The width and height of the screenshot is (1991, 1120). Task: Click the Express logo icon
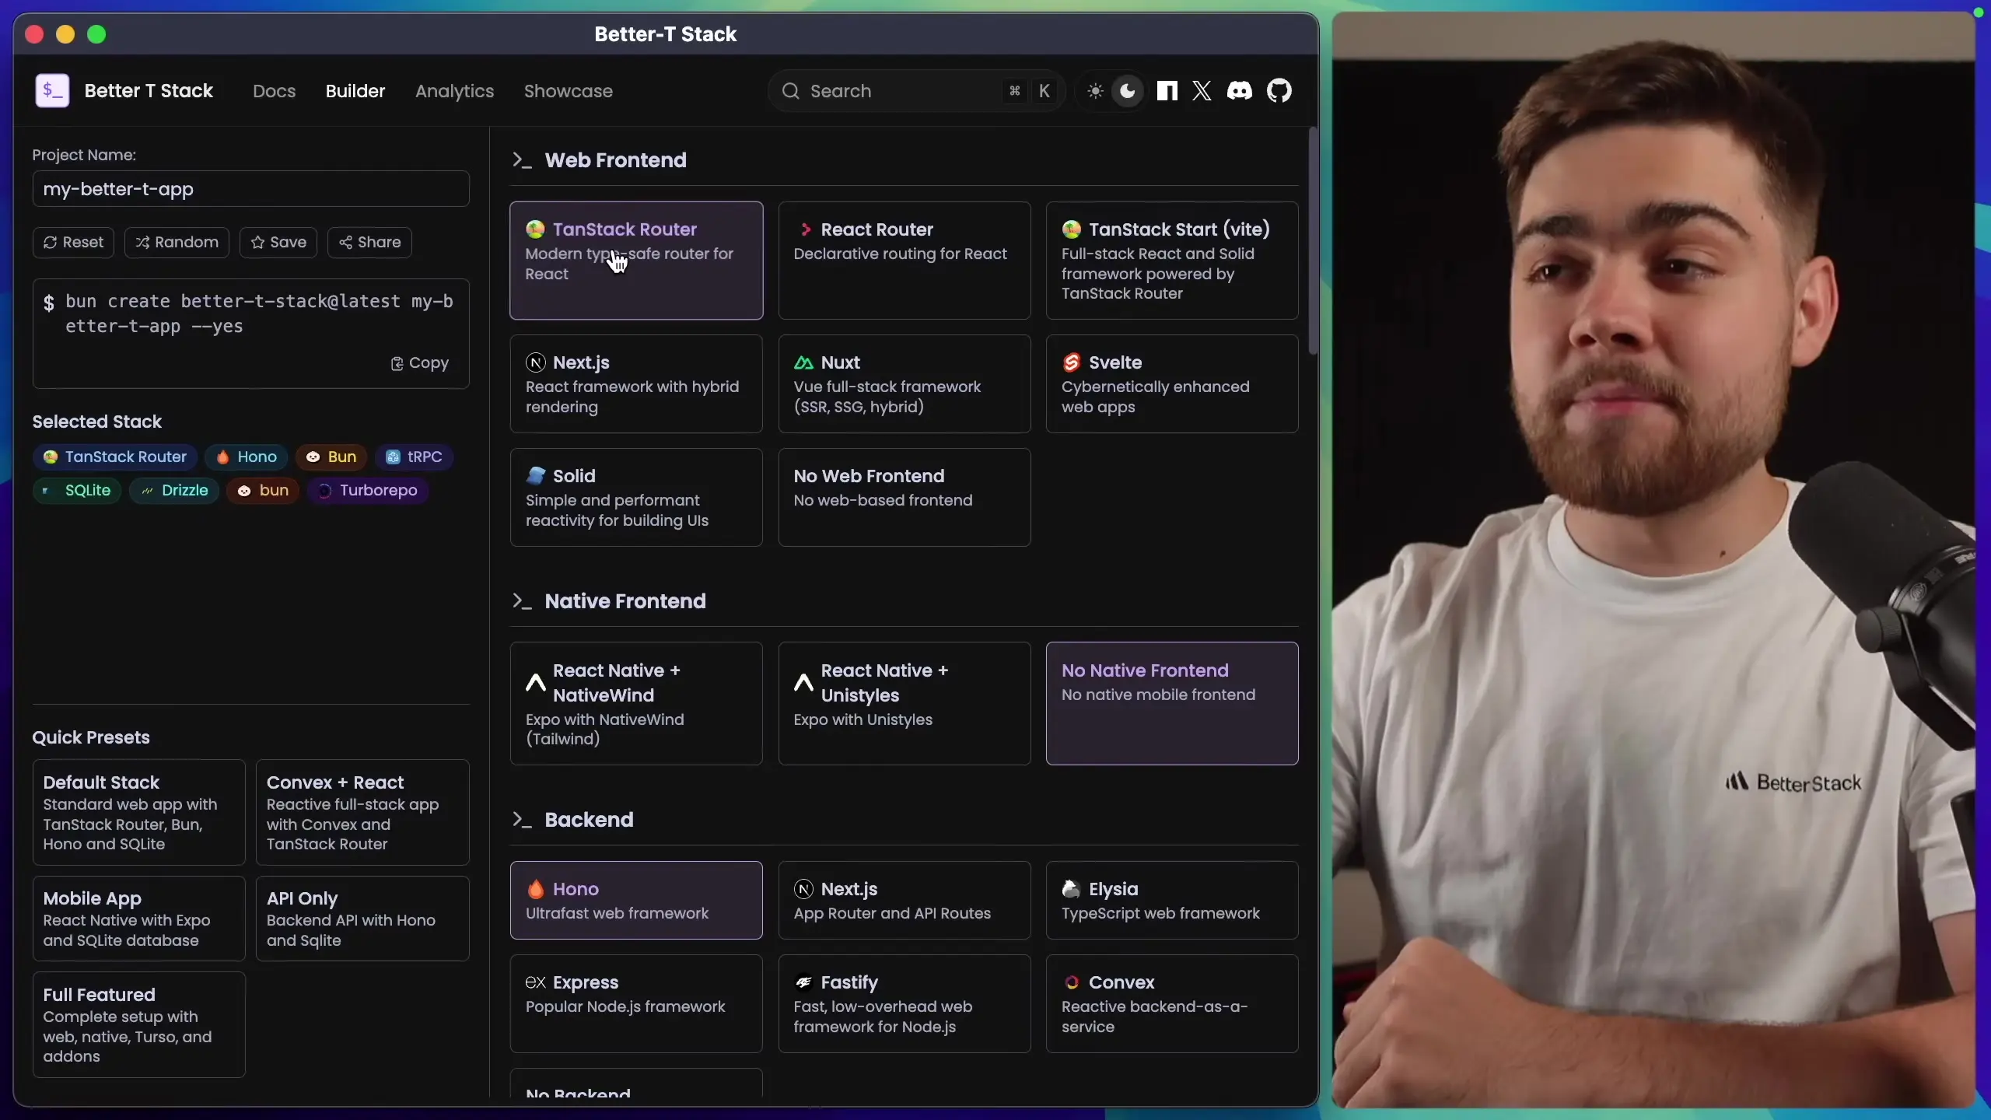pyautogui.click(x=536, y=982)
